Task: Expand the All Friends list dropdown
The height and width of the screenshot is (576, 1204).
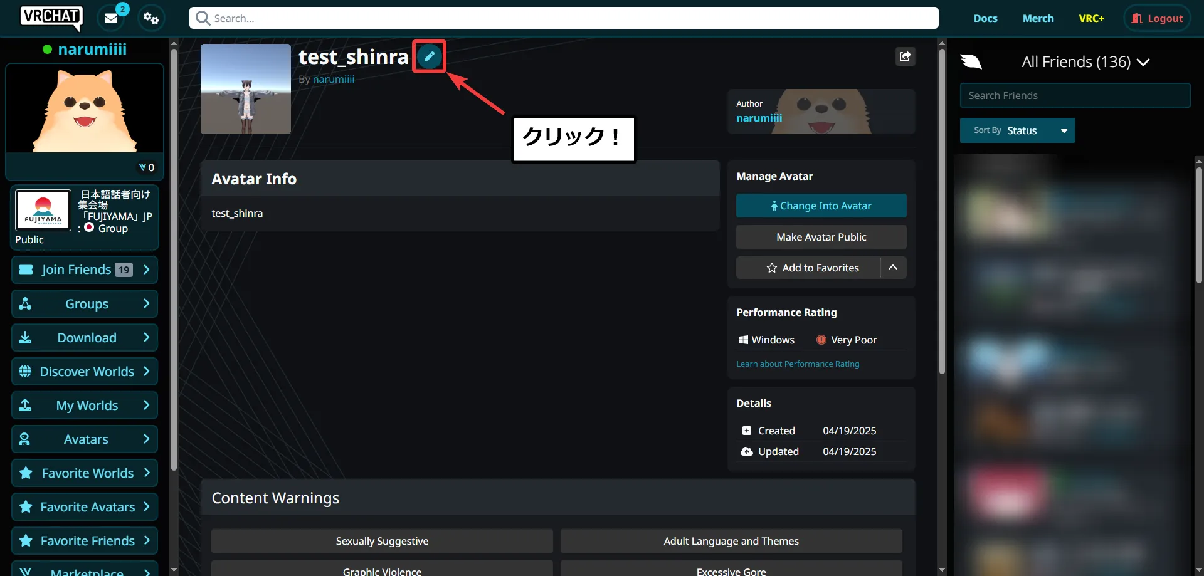Action: click(1085, 61)
